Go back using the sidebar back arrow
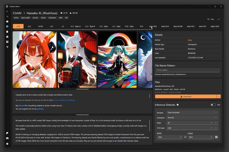 7,11
